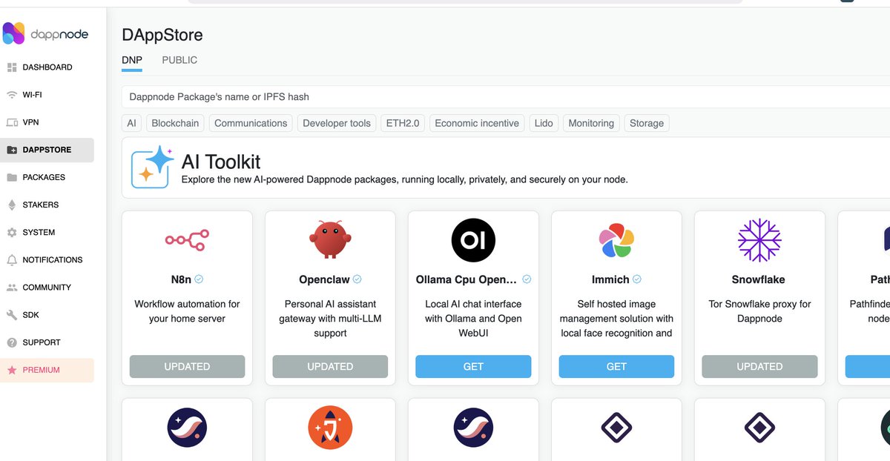Toggle the Monitoring category filter
Viewport: 890px width, 461px height.
pos(591,123)
